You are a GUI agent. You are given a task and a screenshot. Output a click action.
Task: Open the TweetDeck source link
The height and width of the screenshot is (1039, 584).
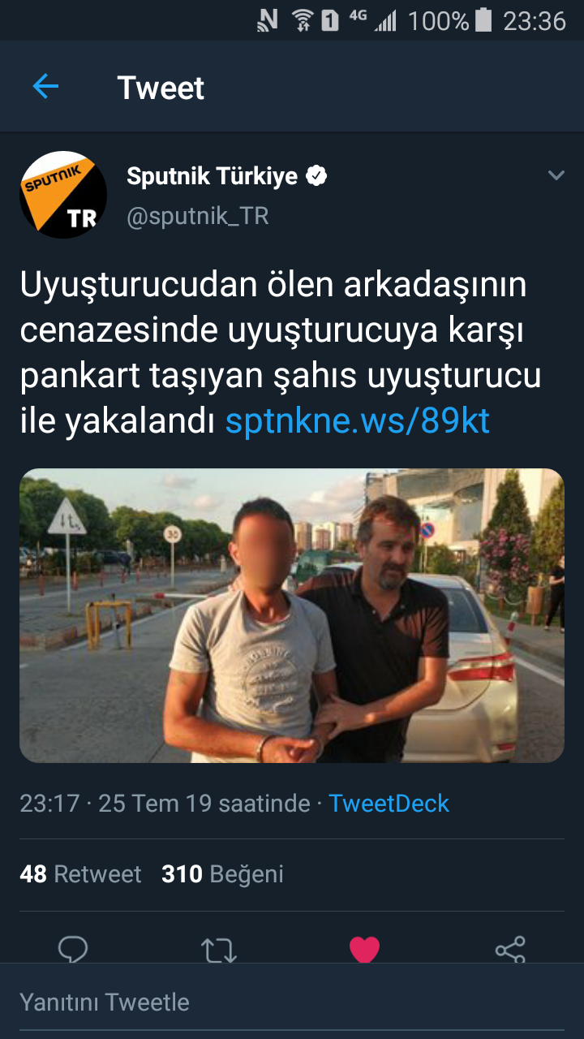pyautogui.click(x=389, y=804)
